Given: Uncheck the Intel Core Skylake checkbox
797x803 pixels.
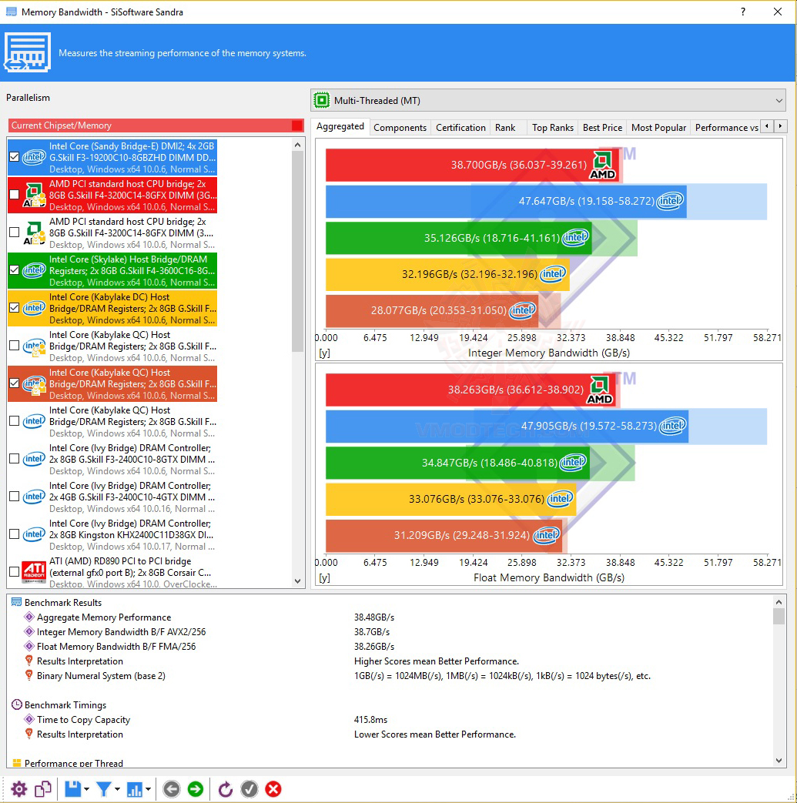Looking at the screenshot, I should [15, 270].
